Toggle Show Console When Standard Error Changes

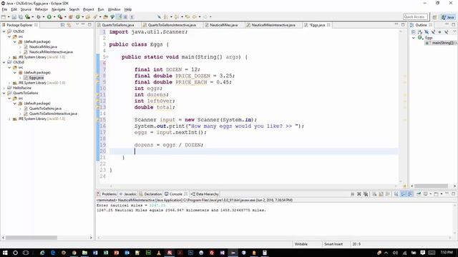tap(410, 194)
